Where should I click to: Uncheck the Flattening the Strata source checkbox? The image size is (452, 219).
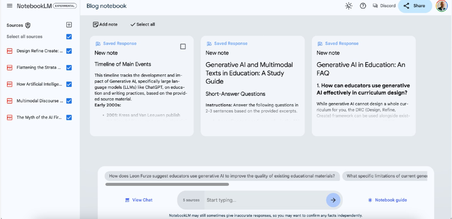click(69, 68)
